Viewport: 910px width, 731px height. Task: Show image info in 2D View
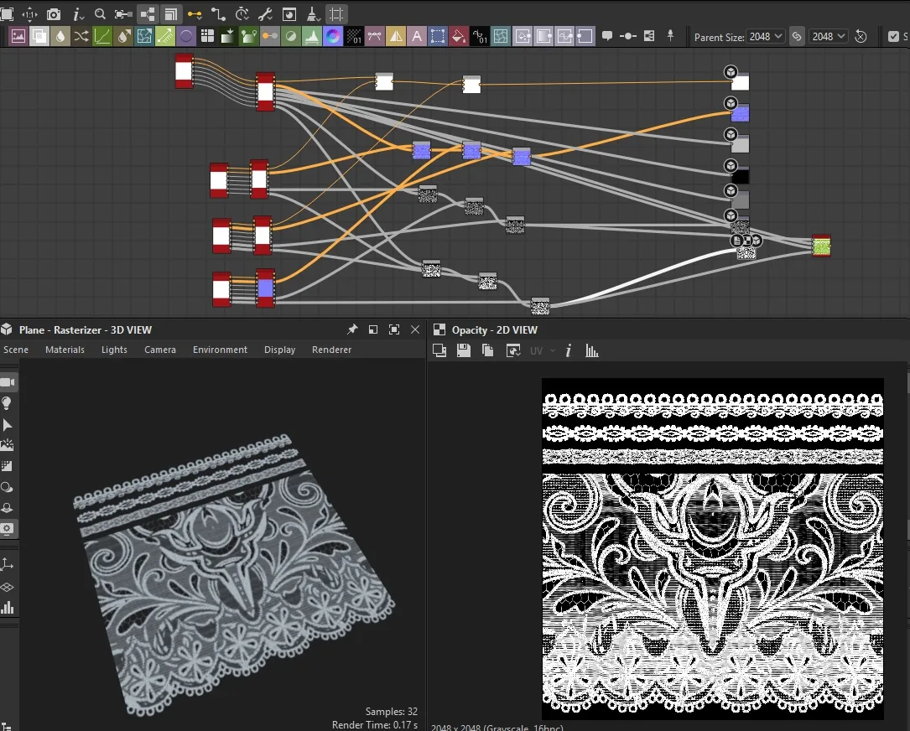569,350
